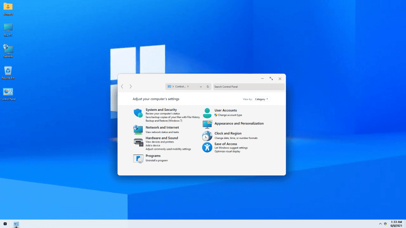Open the Clock and Region icon
406x228 pixels.
point(207,136)
